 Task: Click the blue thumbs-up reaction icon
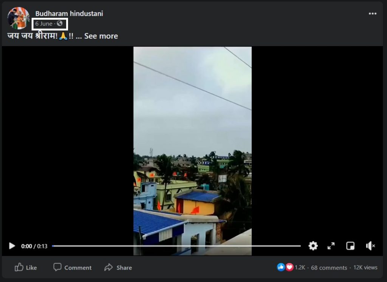tap(281, 267)
